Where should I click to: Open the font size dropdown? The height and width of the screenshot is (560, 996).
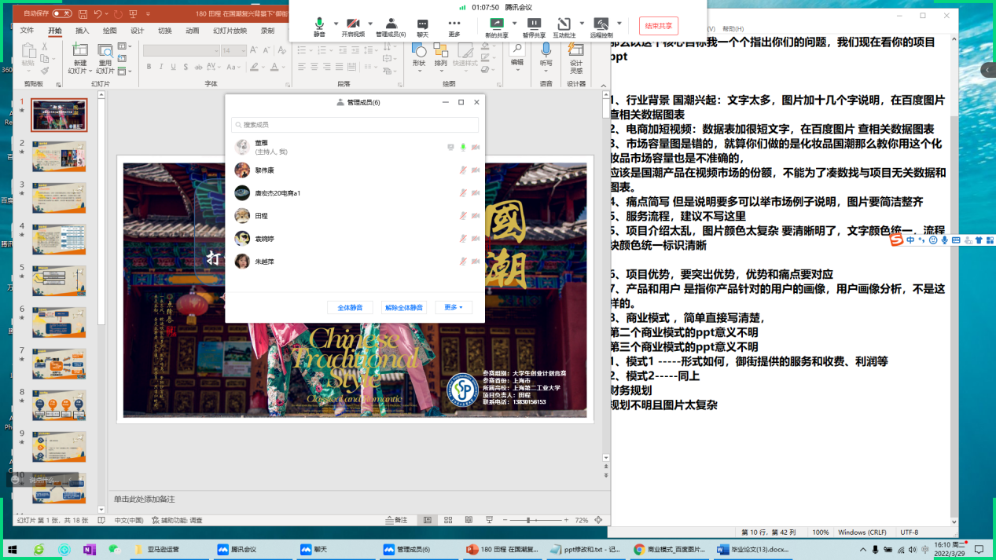click(242, 51)
